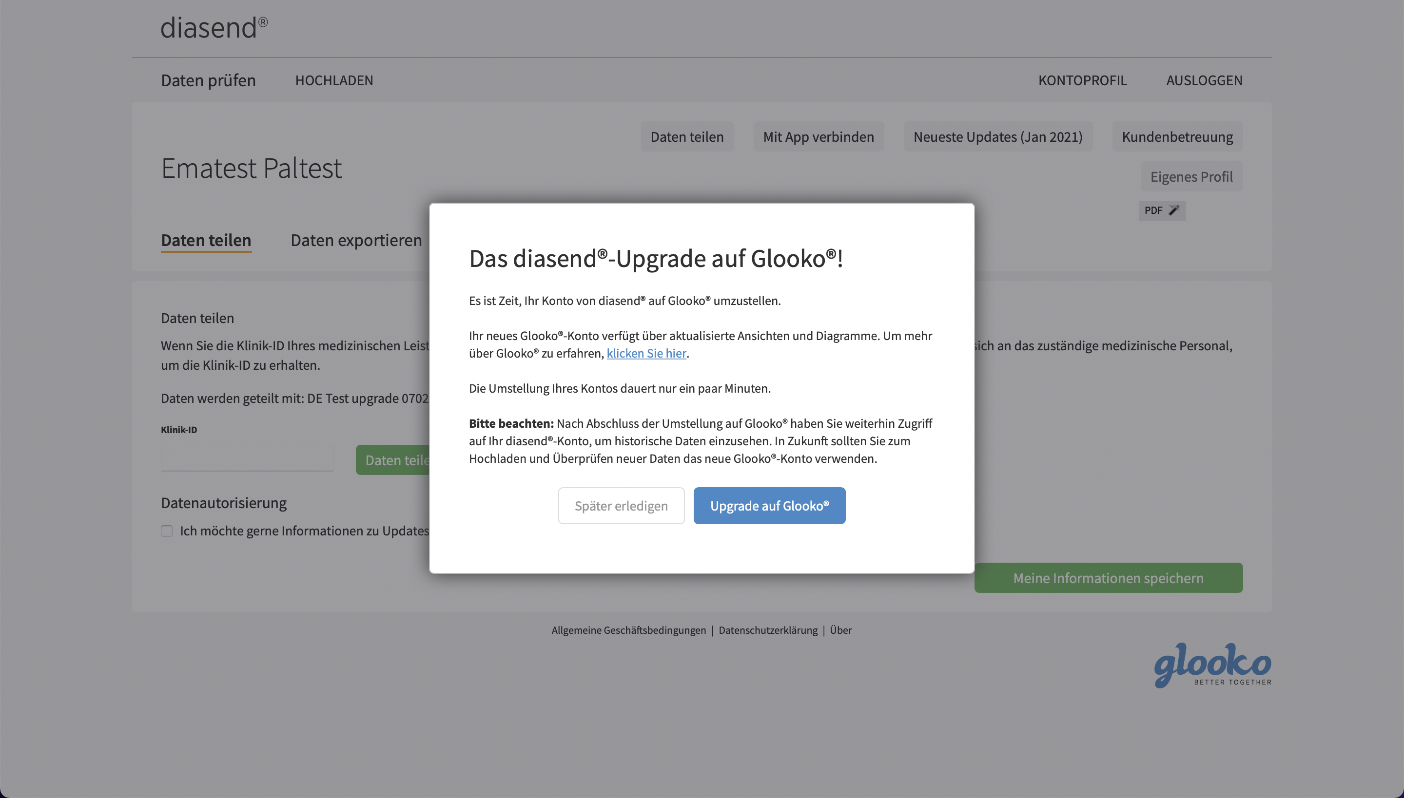This screenshot has width=1404, height=798.
Task: Select AUSLOGGEN to sign out
Action: coord(1204,80)
